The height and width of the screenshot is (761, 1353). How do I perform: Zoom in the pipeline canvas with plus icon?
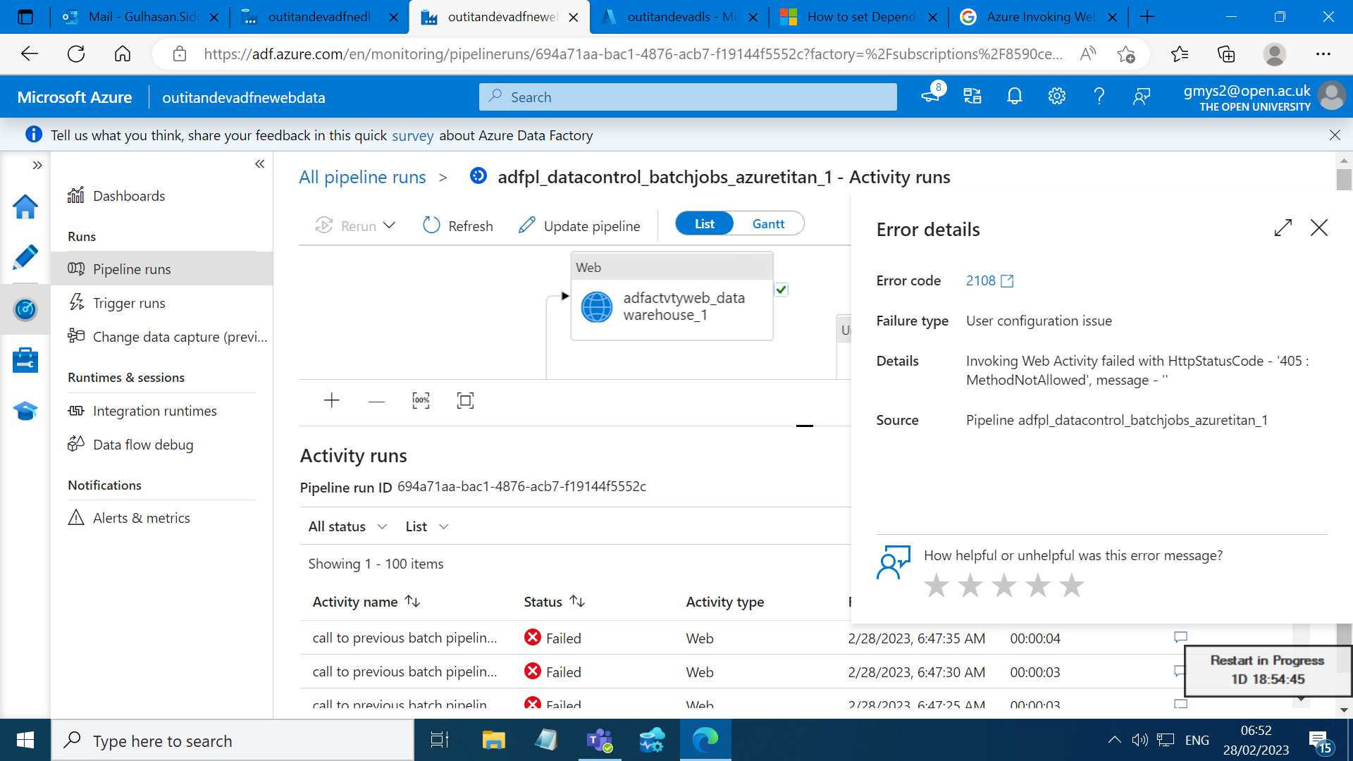click(331, 401)
